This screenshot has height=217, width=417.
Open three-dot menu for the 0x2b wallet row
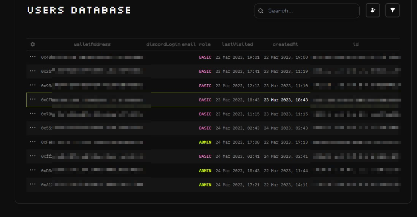click(x=33, y=71)
